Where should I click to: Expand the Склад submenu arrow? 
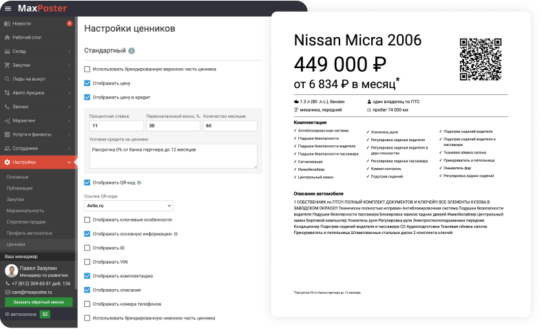point(70,51)
